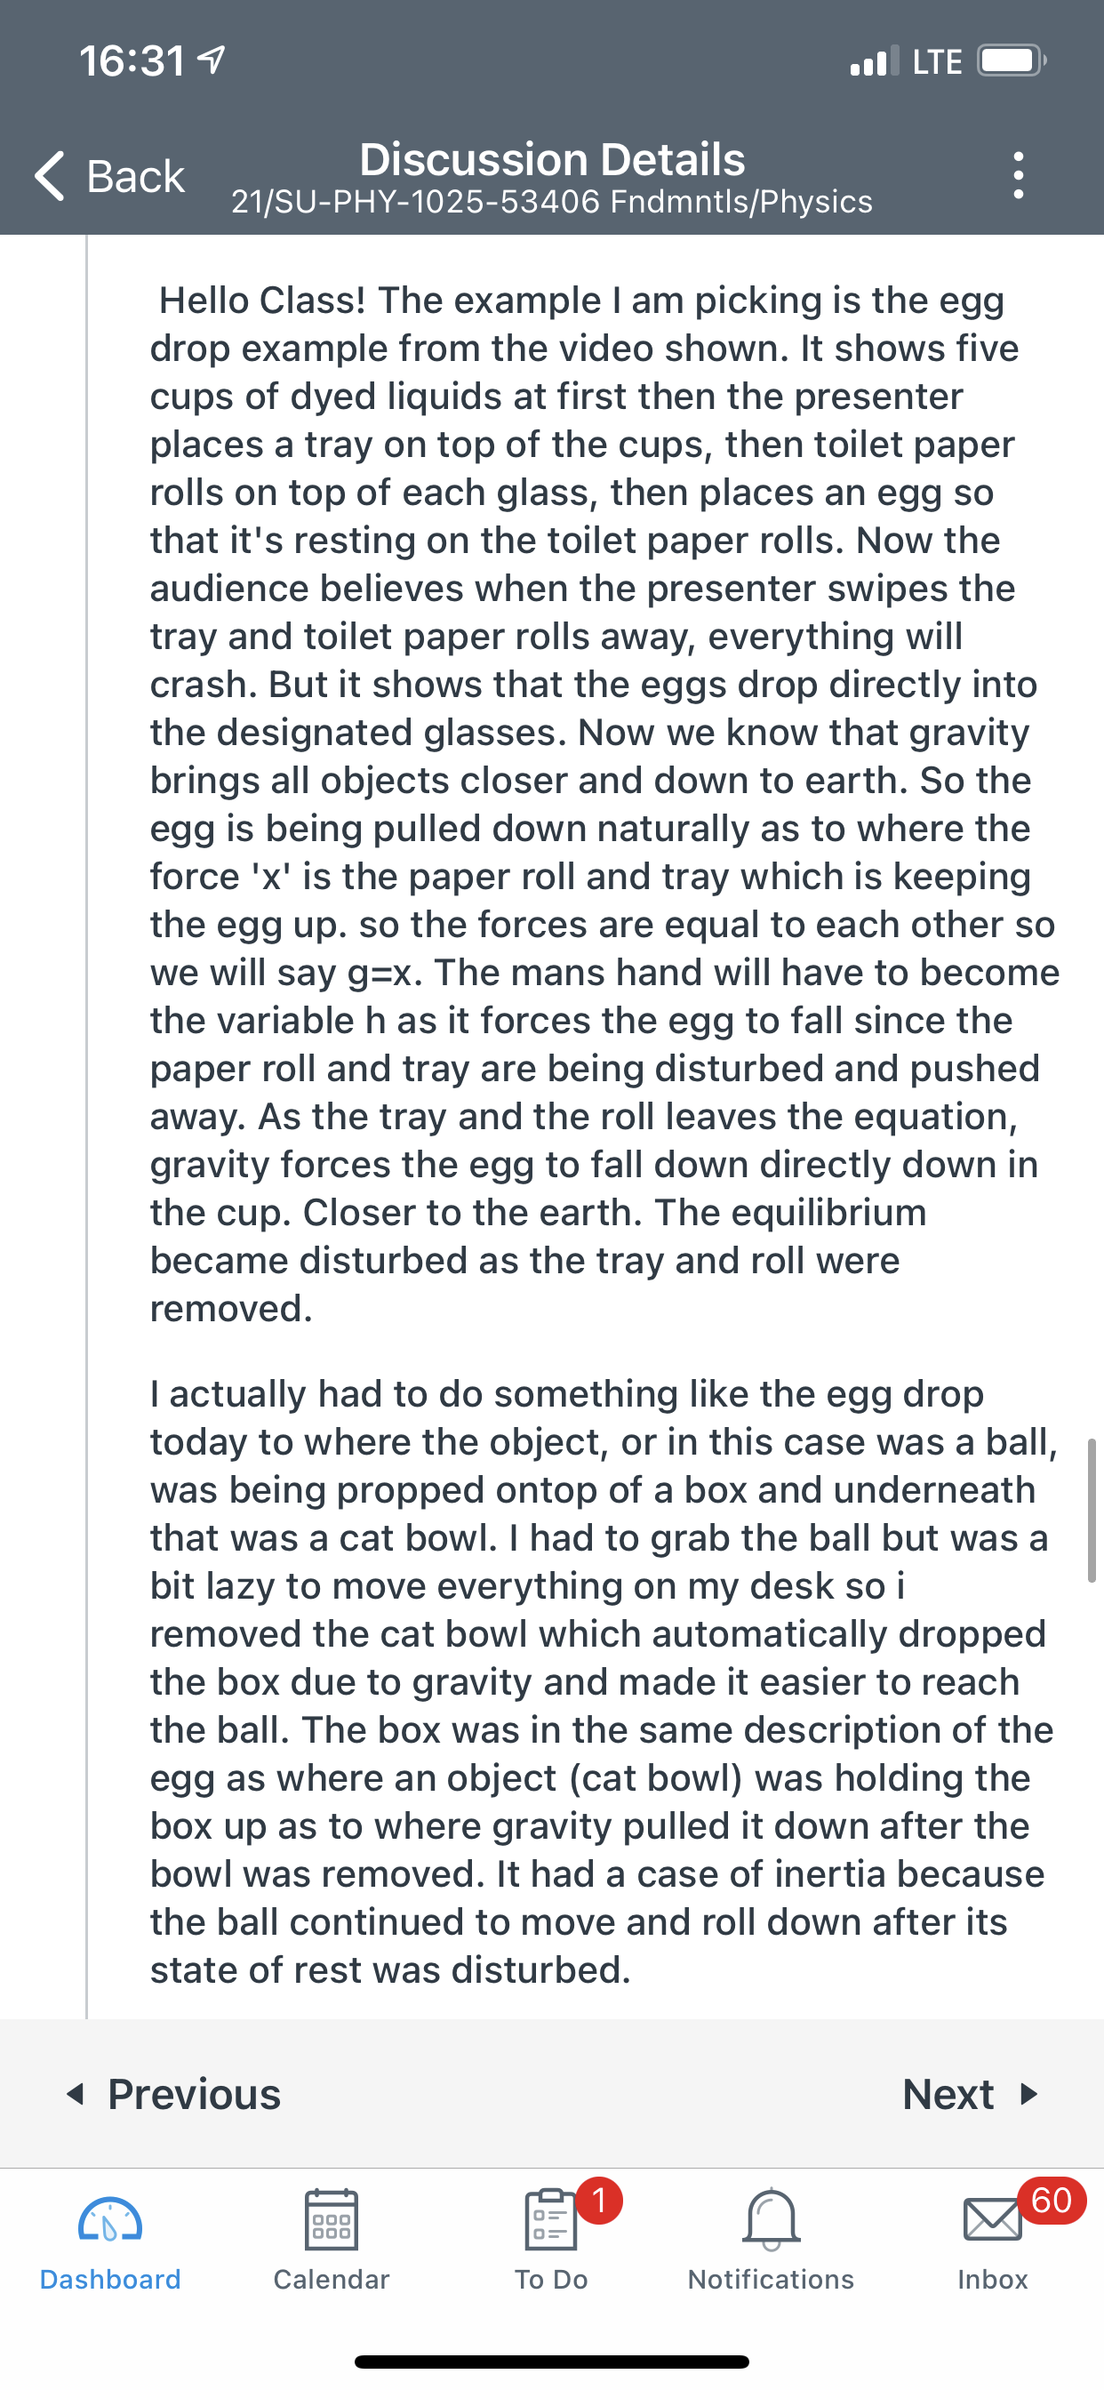Tap the home indicator bar
The height and width of the screenshot is (2390, 1104).
coord(552,2362)
